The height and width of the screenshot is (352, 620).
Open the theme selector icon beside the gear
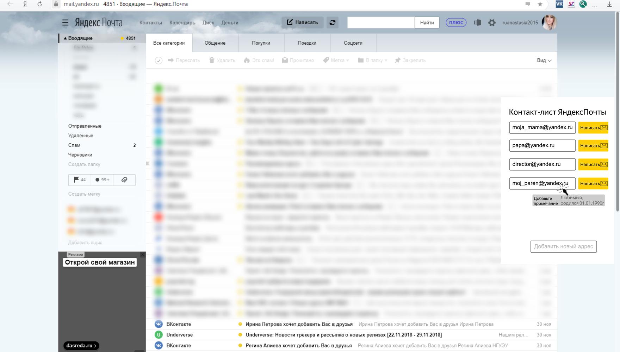[477, 23]
